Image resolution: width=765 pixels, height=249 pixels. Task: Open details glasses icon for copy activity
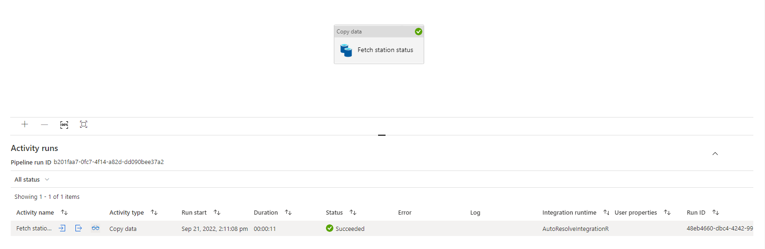point(95,228)
